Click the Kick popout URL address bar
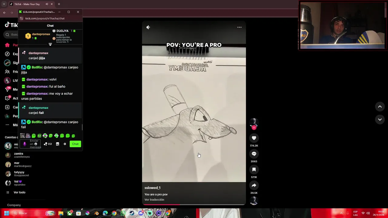Image resolution: width=388 pixels, height=218 pixels. (45, 18)
